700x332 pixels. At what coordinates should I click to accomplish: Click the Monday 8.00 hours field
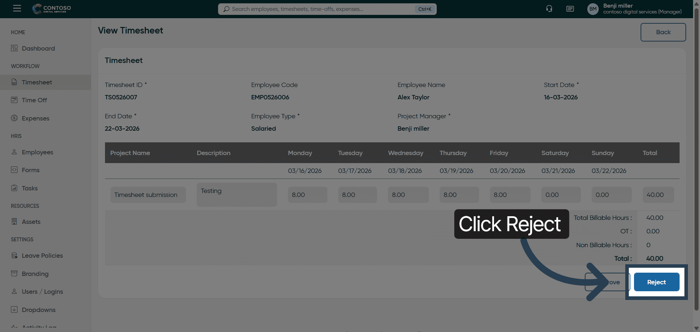point(307,195)
